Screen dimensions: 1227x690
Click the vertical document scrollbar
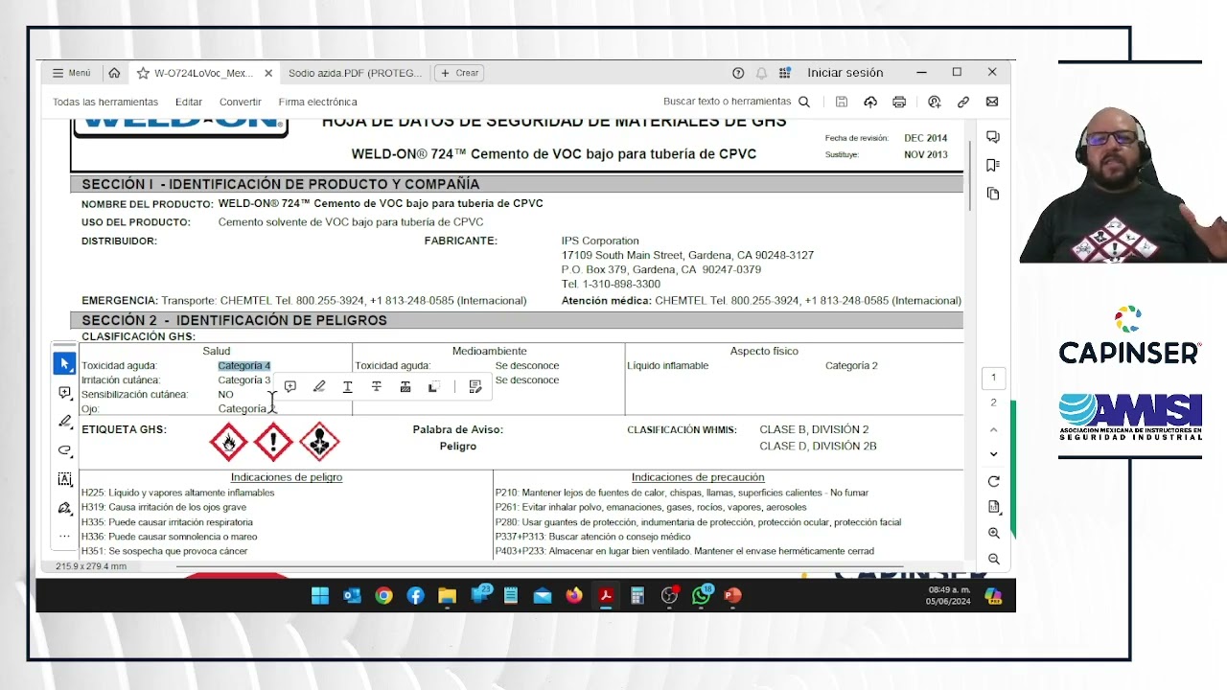pyautogui.click(x=971, y=176)
